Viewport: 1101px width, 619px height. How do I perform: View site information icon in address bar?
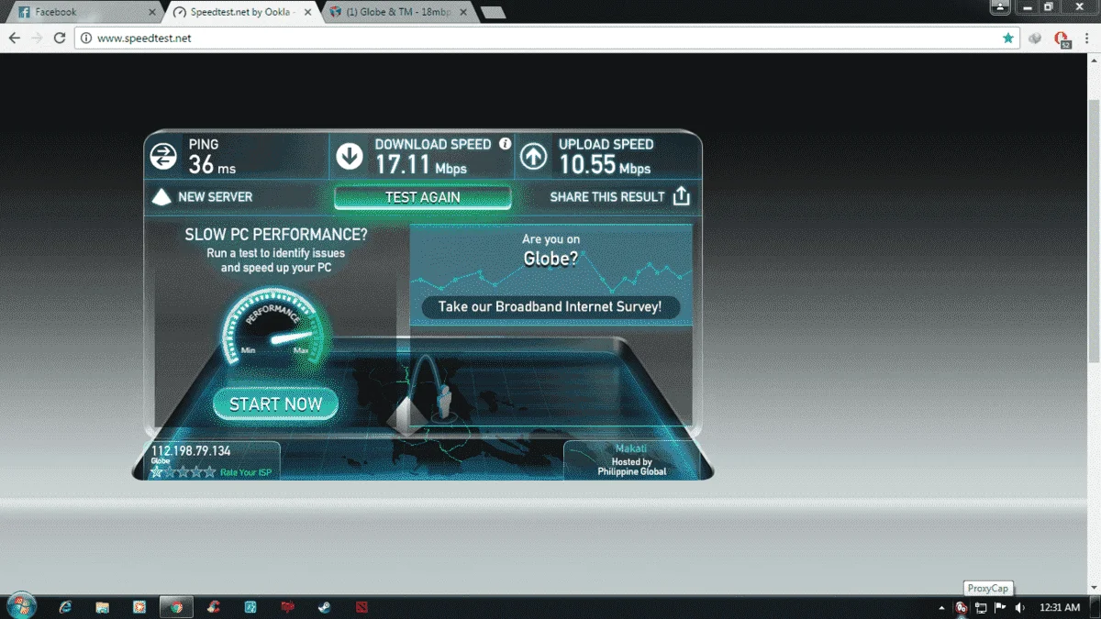(x=86, y=39)
